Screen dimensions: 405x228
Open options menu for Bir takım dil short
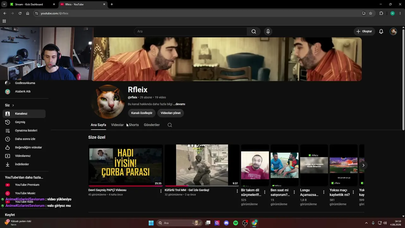(265, 192)
